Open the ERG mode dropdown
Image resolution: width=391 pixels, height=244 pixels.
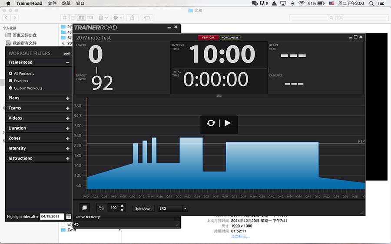(172, 208)
